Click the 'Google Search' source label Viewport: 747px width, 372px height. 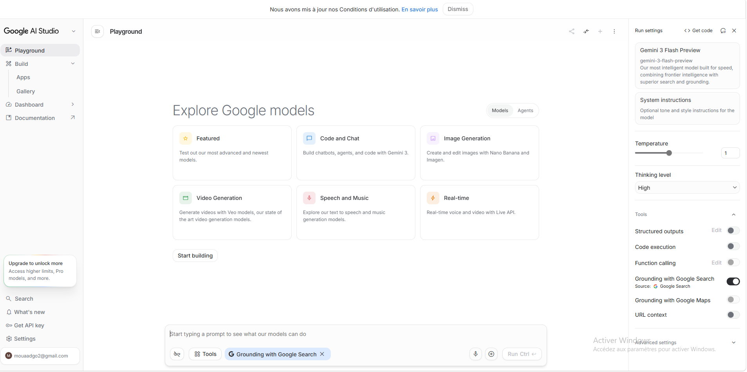click(675, 286)
